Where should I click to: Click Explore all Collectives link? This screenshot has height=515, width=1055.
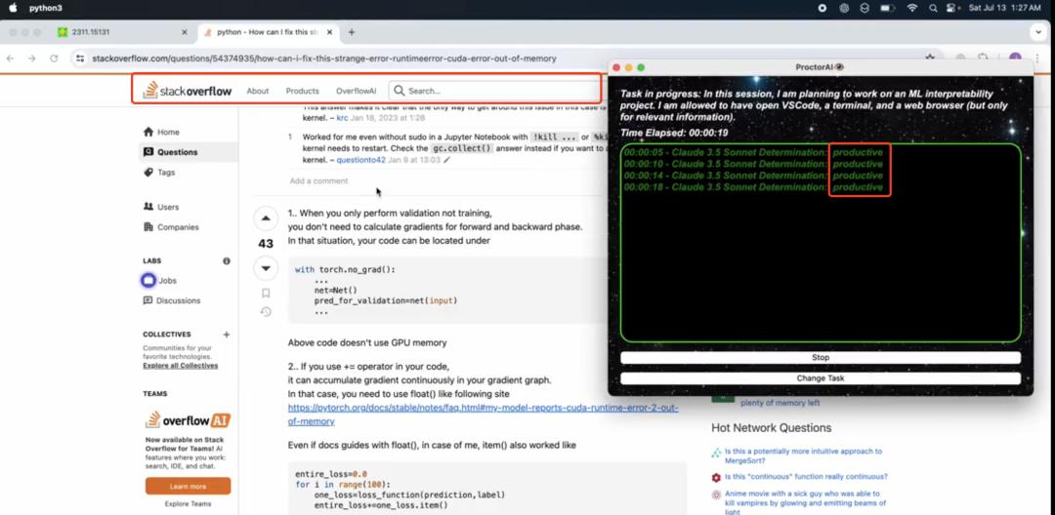tap(181, 366)
